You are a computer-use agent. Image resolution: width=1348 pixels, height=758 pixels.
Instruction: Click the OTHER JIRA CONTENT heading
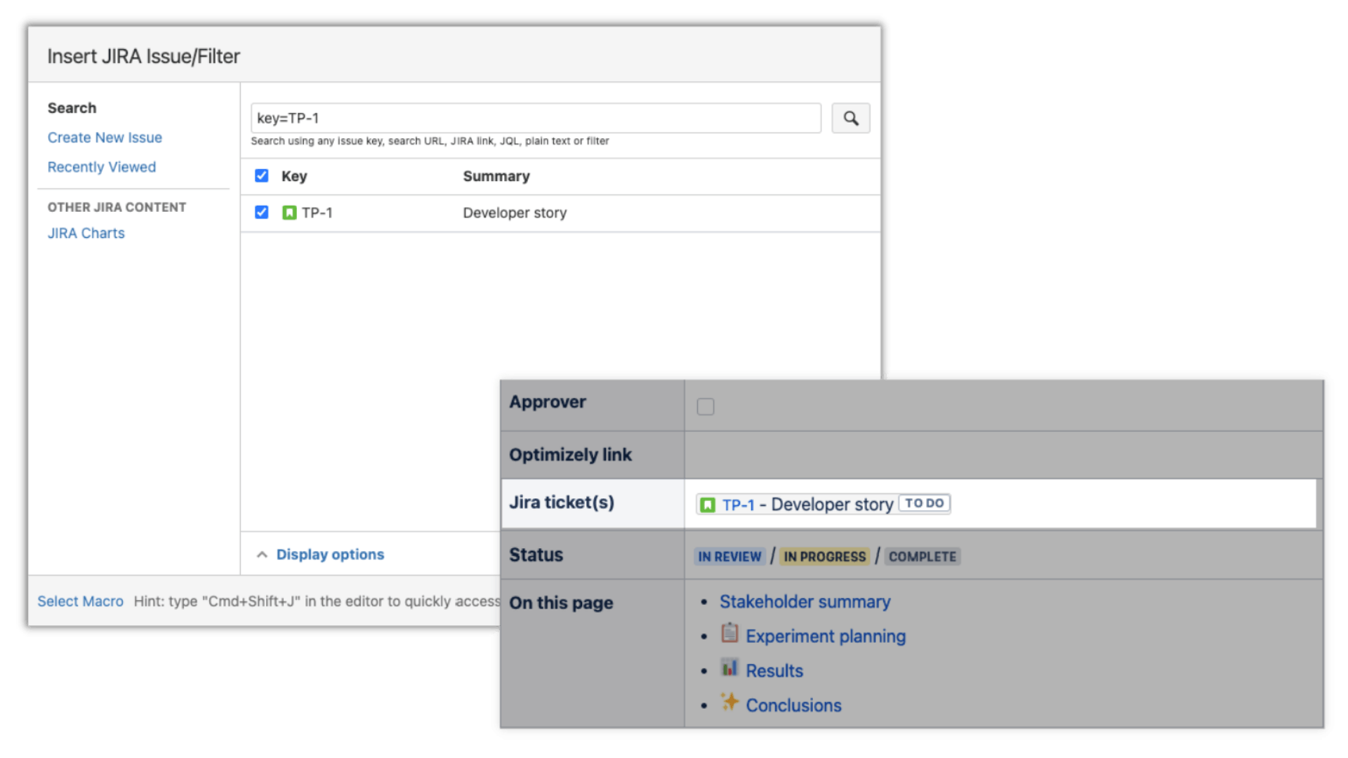pyautogui.click(x=117, y=207)
